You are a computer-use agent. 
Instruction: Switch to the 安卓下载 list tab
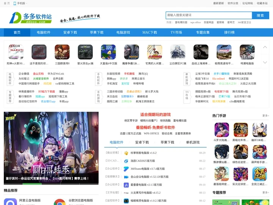(142, 142)
